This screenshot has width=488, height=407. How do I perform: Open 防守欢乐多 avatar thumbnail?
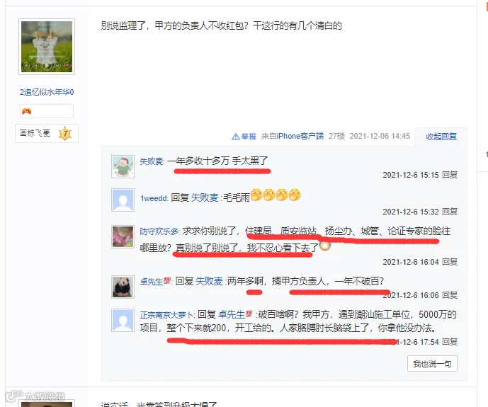pos(123,236)
